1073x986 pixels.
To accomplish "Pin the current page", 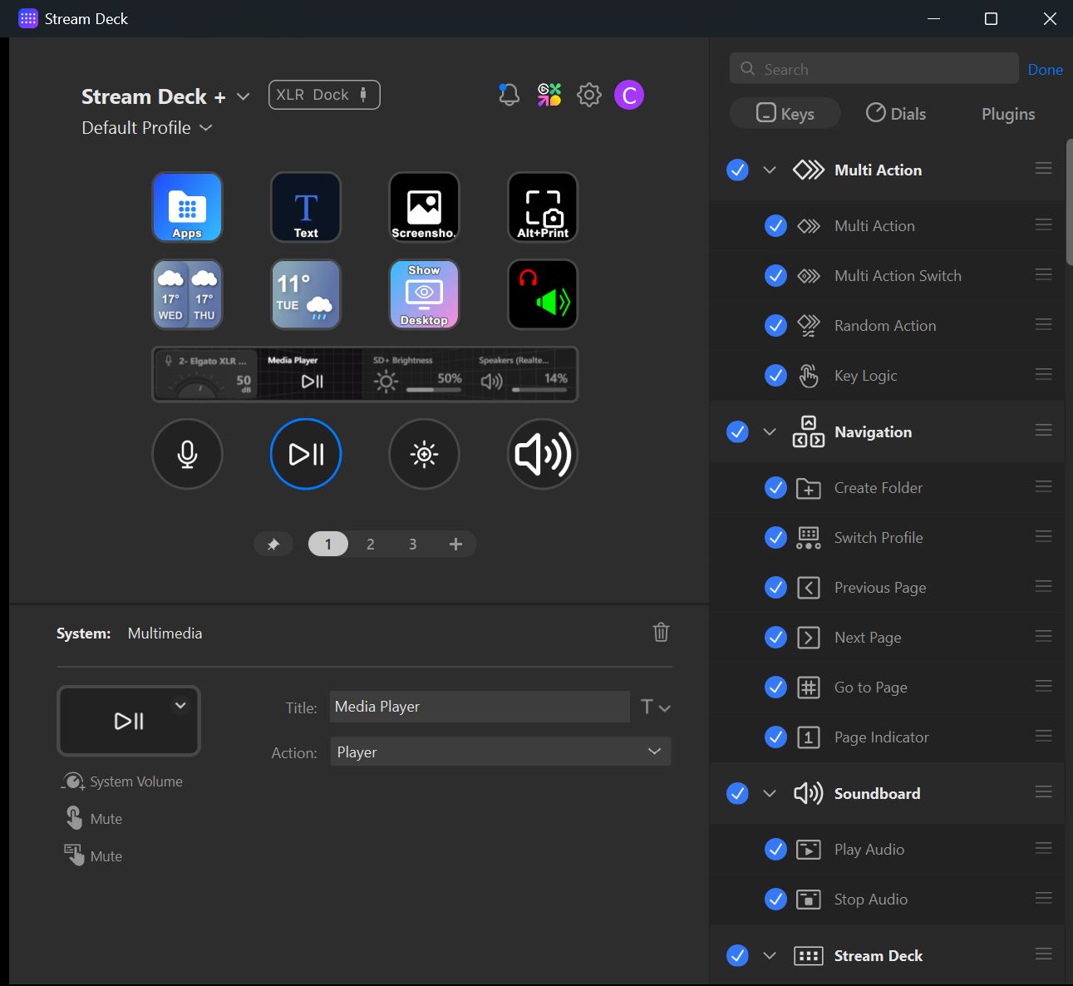I will [273, 545].
